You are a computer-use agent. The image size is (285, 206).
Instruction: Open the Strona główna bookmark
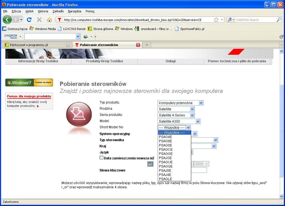pos(100,29)
